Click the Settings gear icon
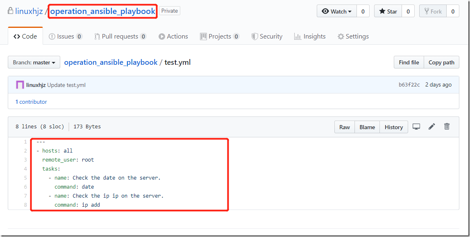Screen dimensions: 470x237 [x=341, y=36]
